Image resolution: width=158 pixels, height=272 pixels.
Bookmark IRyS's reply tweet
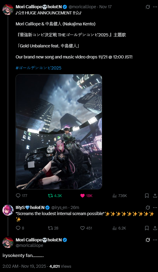(x=147, y=228)
